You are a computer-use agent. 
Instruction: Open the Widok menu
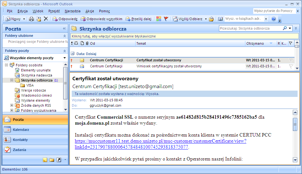click(38, 11)
